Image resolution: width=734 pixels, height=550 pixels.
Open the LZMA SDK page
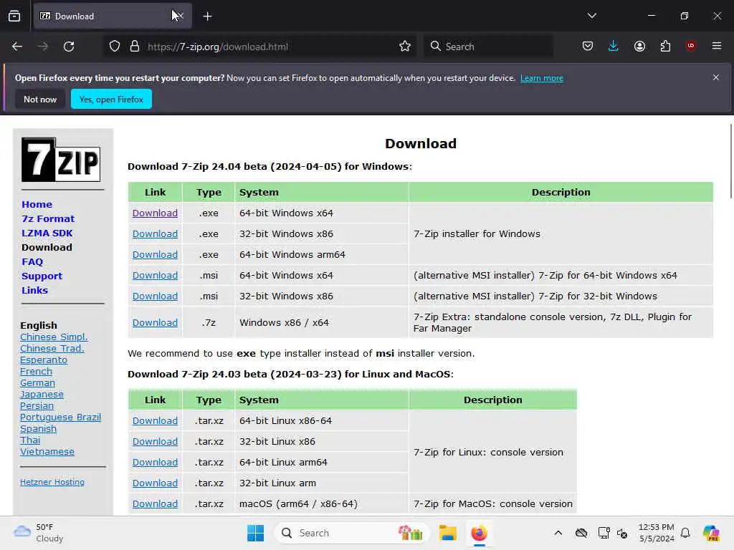pos(47,233)
